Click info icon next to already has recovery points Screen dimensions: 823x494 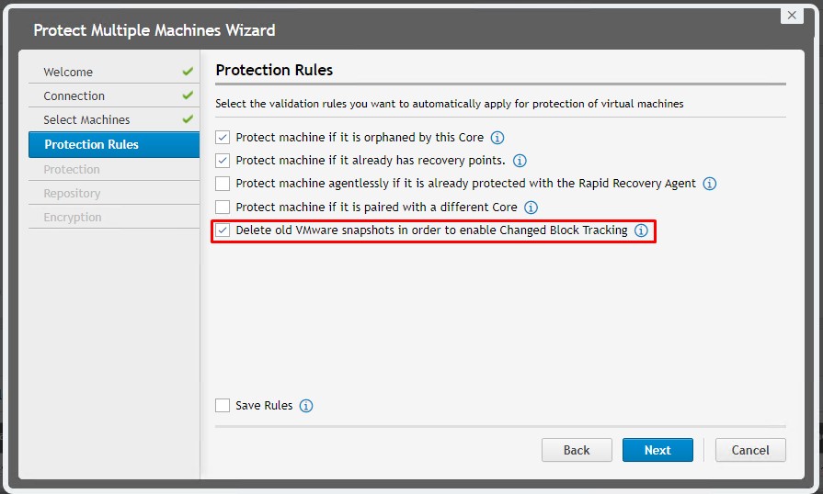point(520,161)
